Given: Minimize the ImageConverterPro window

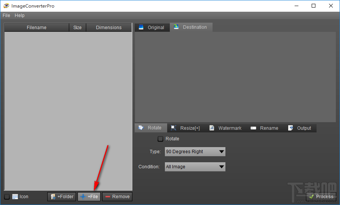Looking at the screenshot, I should (x=297, y=6).
